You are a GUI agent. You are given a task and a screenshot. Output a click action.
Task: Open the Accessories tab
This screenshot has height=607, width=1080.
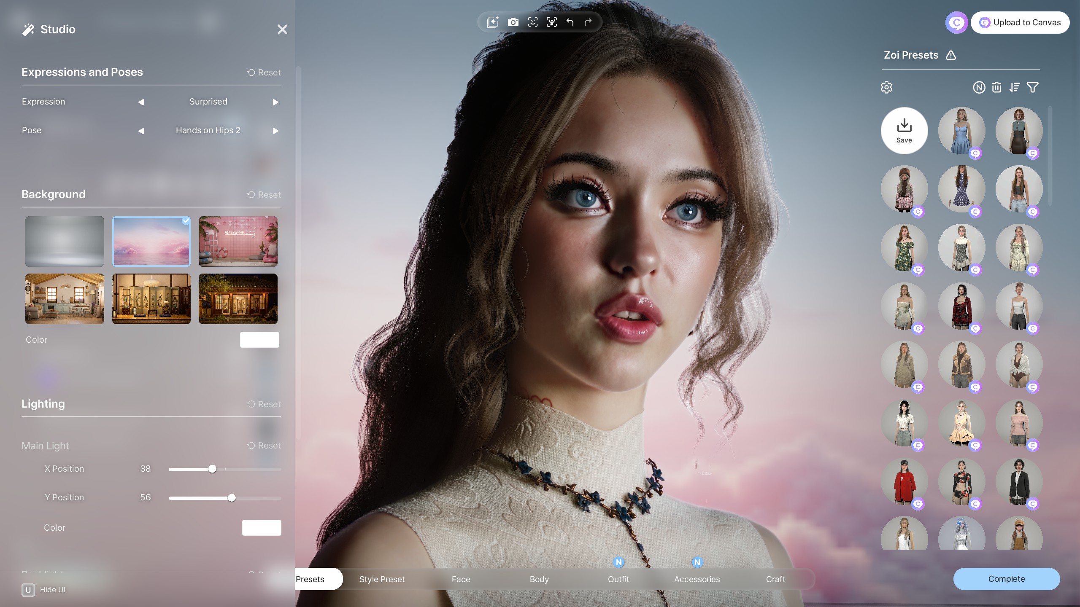coord(697,579)
